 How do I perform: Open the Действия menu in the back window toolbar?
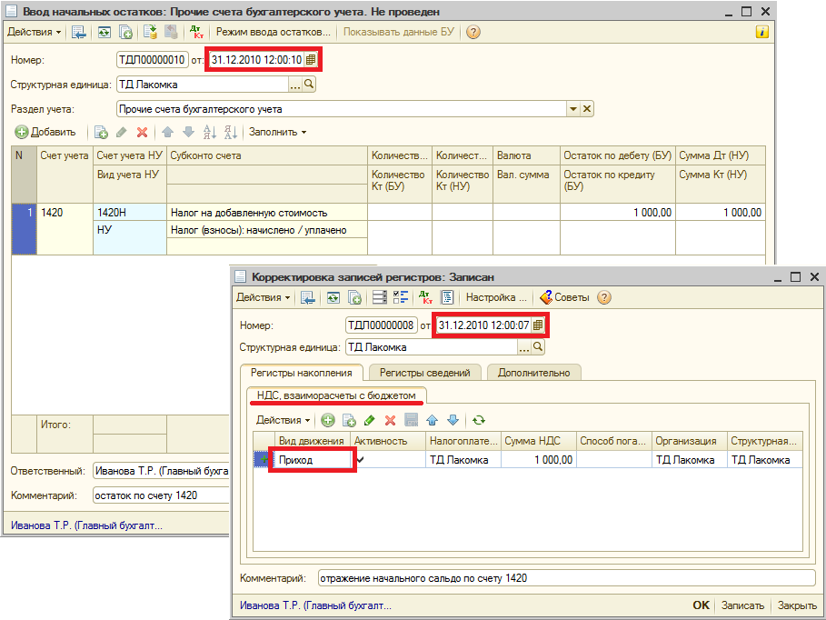(x=35, y=32)
